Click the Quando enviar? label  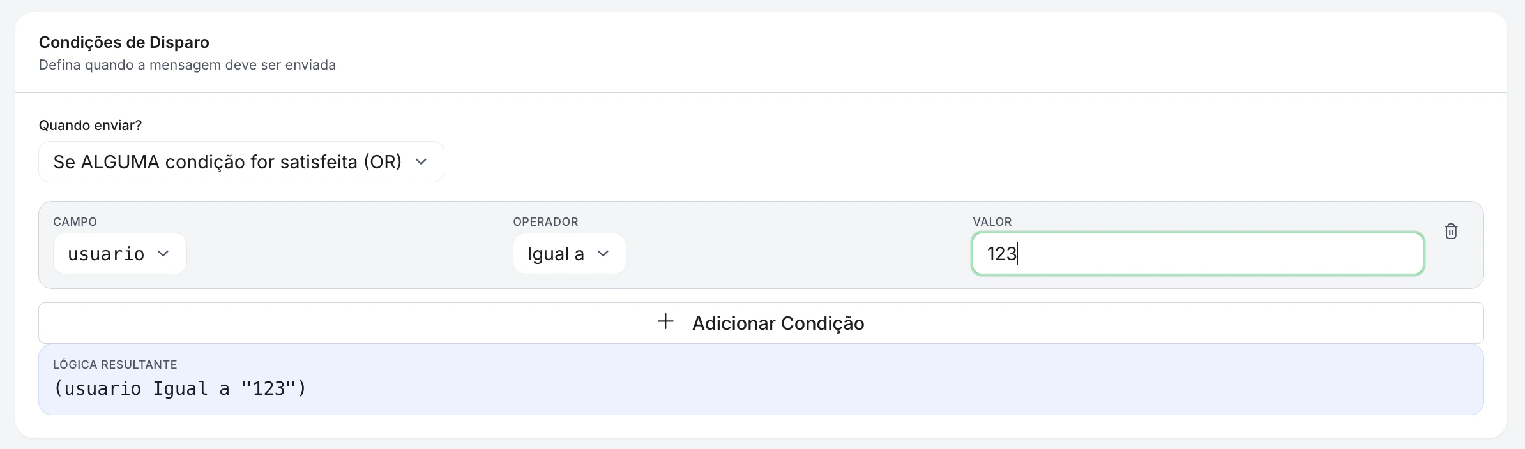90,125
